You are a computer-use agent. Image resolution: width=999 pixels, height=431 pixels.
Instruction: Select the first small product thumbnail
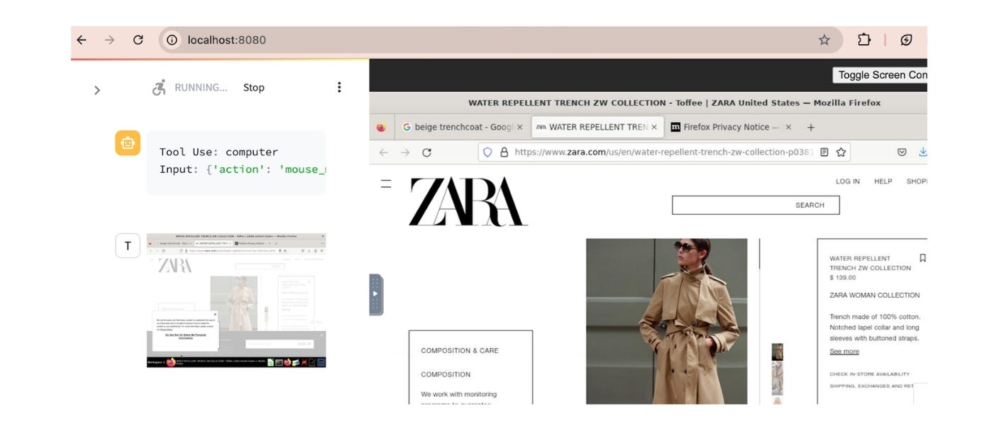pos(777,352)
